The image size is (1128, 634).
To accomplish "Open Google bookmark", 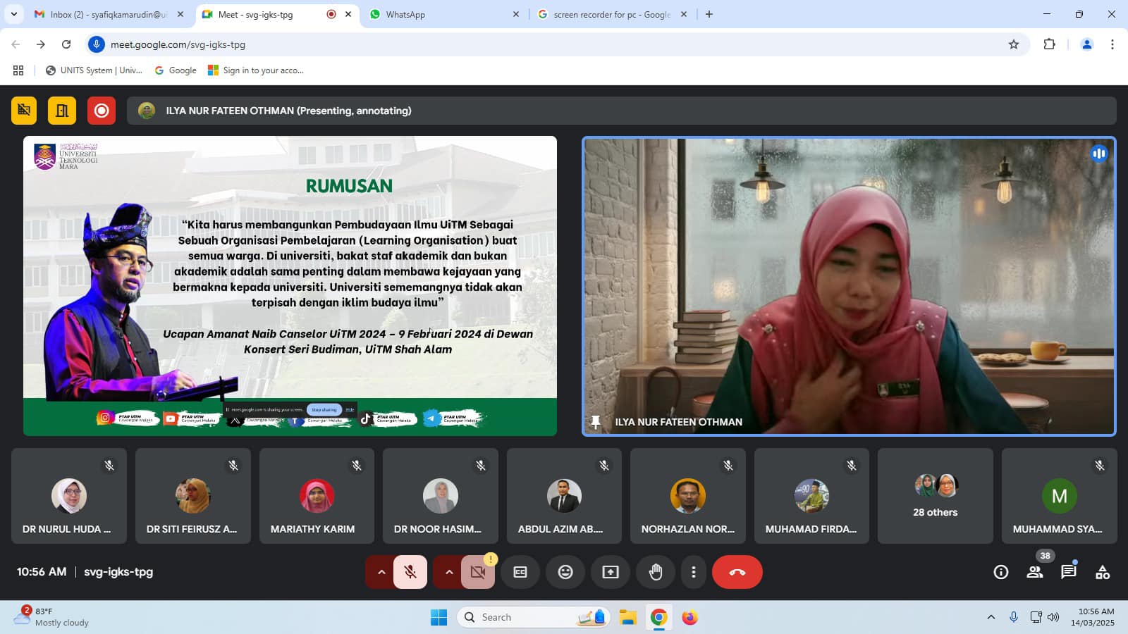I will tap(176, 70).
